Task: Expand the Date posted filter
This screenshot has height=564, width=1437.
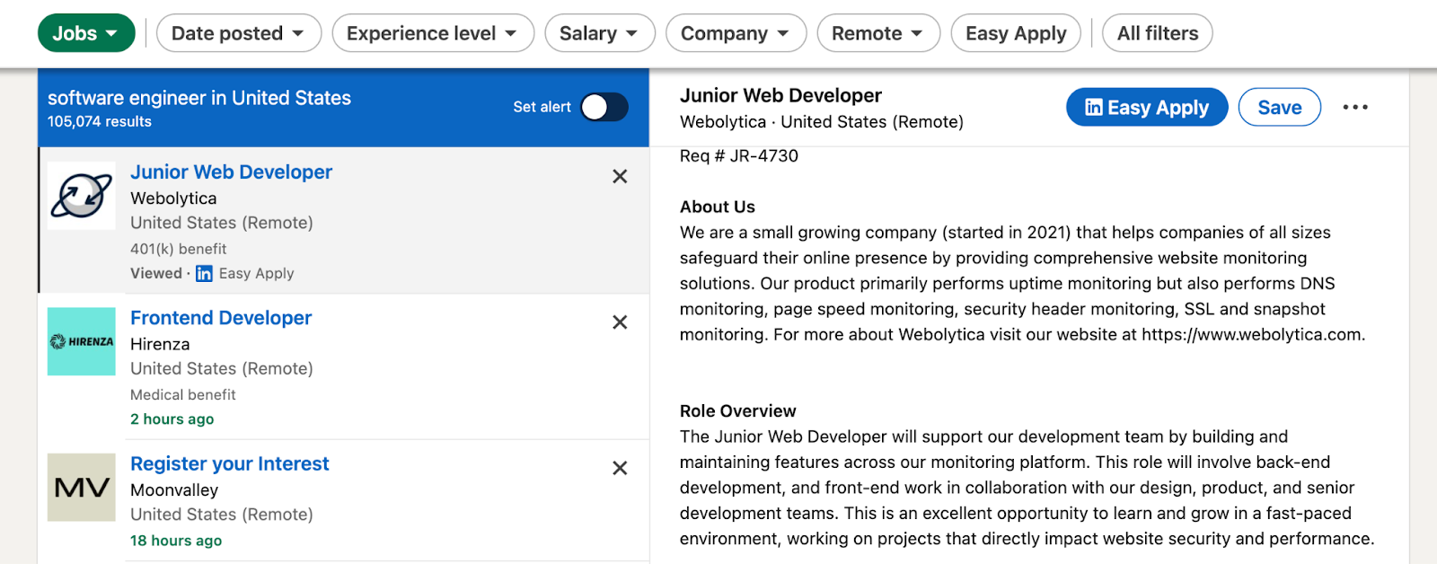Action: tap(239, 33)
